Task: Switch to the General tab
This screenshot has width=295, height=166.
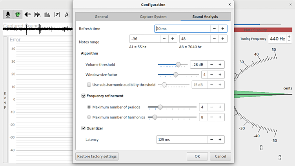Action: point(101,17)
